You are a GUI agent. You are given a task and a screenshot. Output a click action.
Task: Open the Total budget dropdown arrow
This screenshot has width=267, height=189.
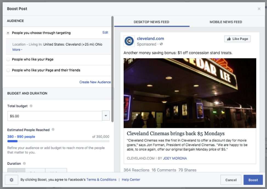click(x=106, y=116)
